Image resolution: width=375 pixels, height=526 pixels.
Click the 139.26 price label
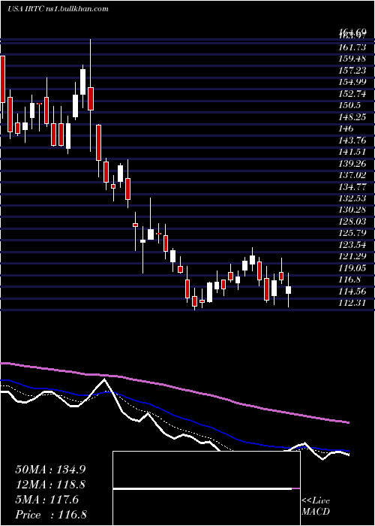352,163
